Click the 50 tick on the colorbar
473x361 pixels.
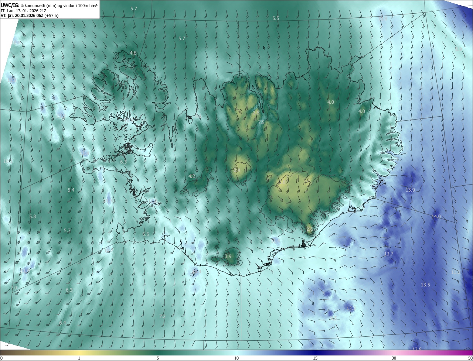(470, 358)
